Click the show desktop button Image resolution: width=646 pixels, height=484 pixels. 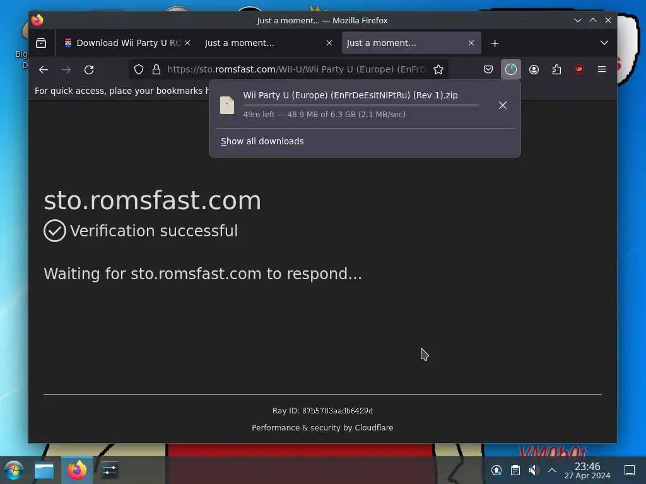[630, 470]
